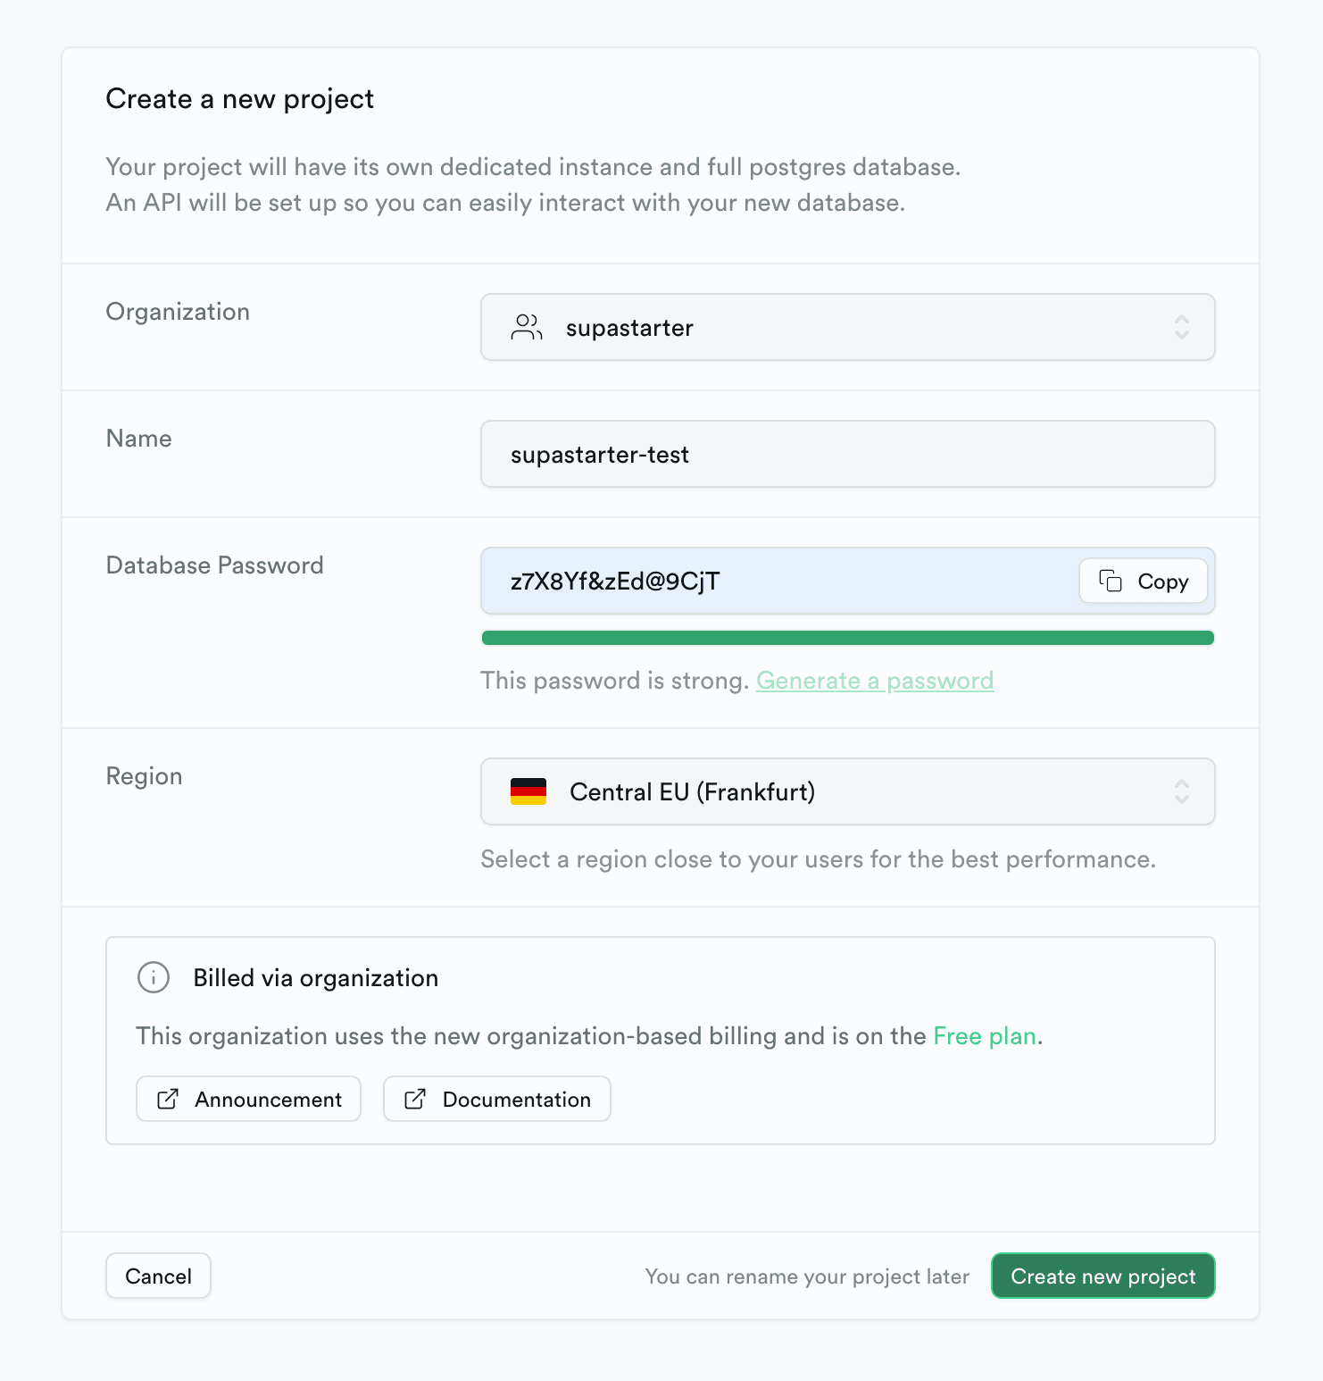Click the people icon in the Organization selector
The height and width of the screenshot is (1381, 1323).
coord(526,327)
